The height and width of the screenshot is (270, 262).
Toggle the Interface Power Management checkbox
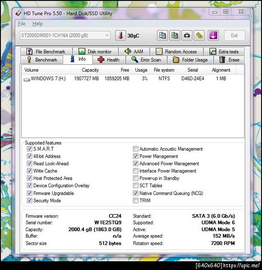(x=136, y=171)
